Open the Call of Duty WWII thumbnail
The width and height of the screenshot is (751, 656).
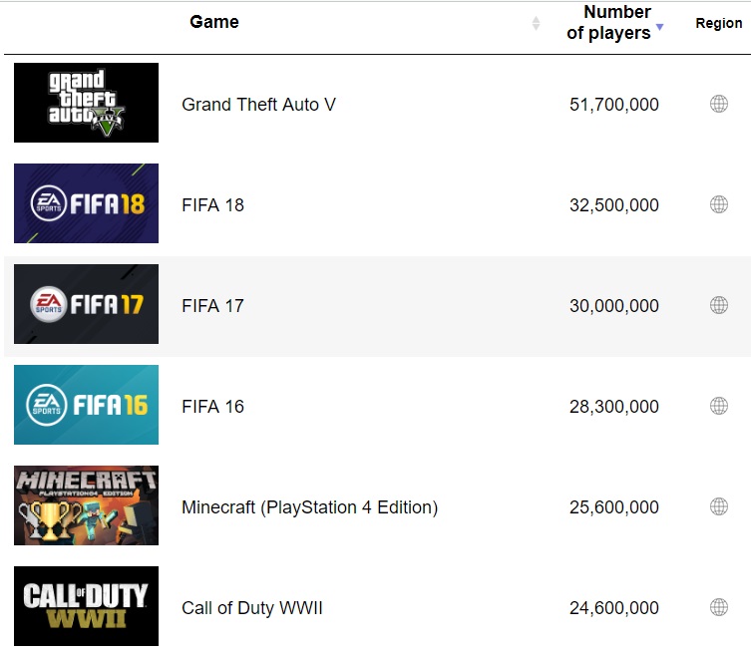pos(86,606)
